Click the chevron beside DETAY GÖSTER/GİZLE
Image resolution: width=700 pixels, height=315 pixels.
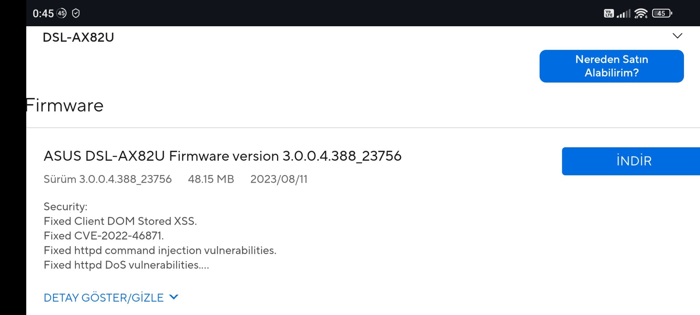point(174,297)
